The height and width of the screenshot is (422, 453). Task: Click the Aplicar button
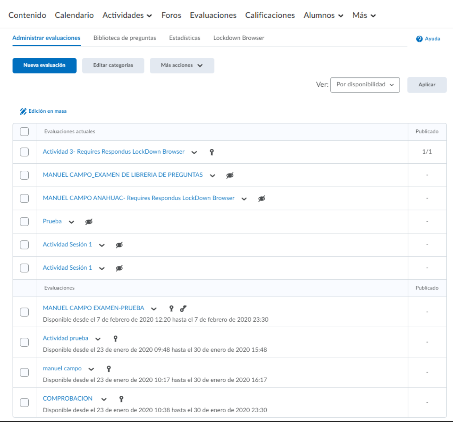click(427, 85)
